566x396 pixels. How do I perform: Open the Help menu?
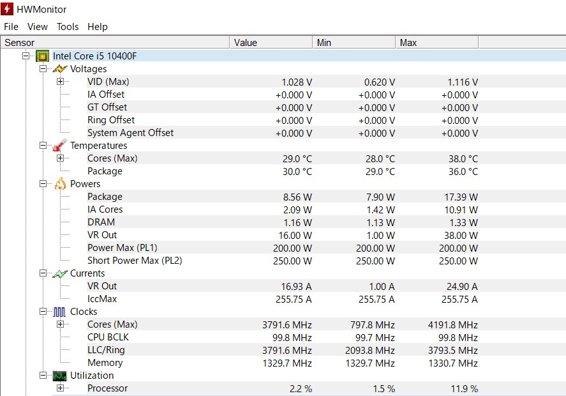(x=98, y=27)
